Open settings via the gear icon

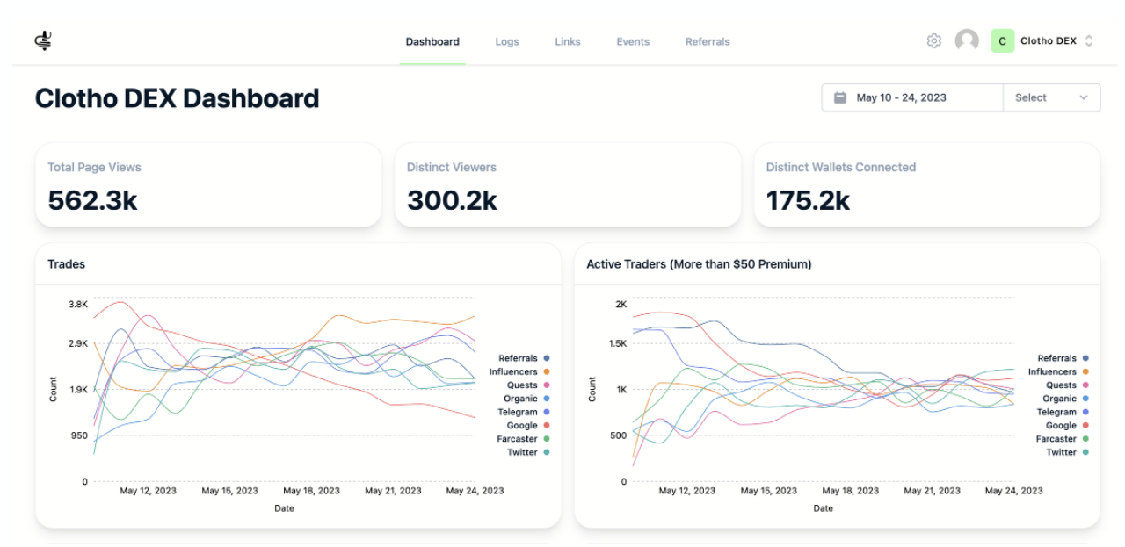(934, 40)
